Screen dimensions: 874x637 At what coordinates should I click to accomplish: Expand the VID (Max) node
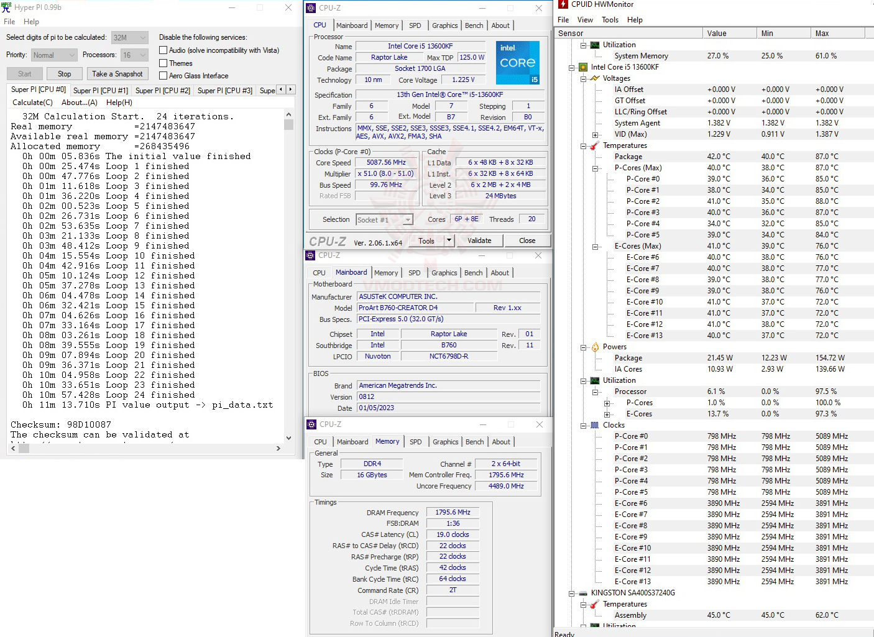click(596, 134)
